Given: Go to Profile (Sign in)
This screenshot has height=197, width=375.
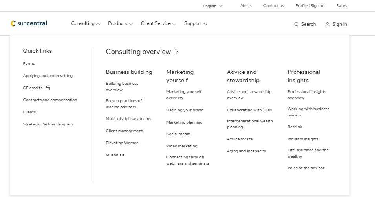Looking at the screenshot, I should pos(310,6).
